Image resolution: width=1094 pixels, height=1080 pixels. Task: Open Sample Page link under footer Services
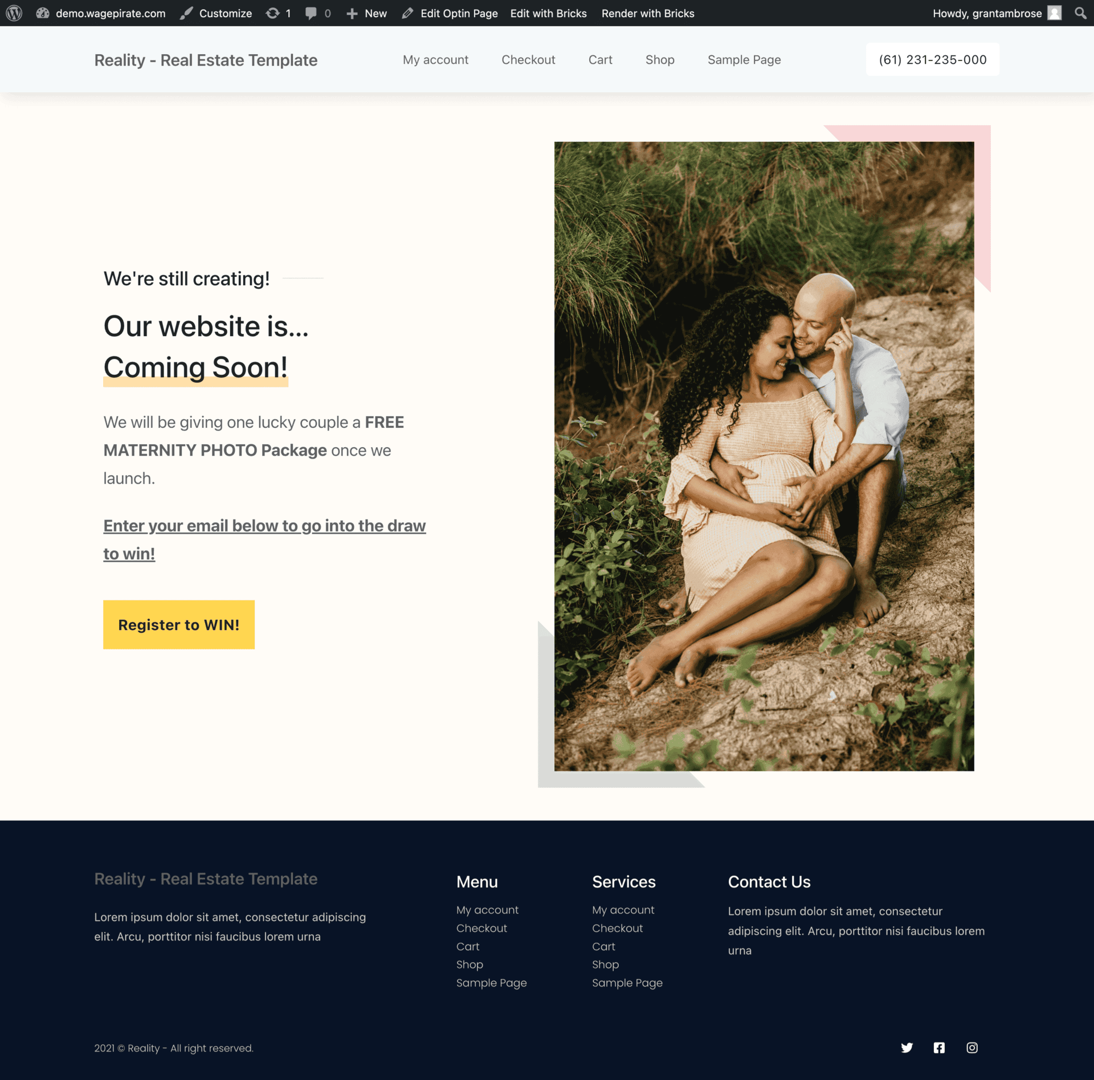click(x=627, y=983)
